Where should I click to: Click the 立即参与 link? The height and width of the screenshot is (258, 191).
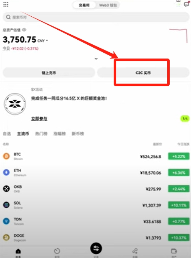pos(39,118)
